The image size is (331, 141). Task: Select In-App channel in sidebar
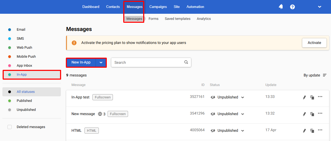tap(32, 75)
